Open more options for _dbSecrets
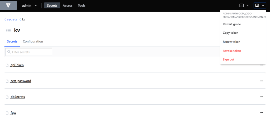 click(x=261, y=97)
